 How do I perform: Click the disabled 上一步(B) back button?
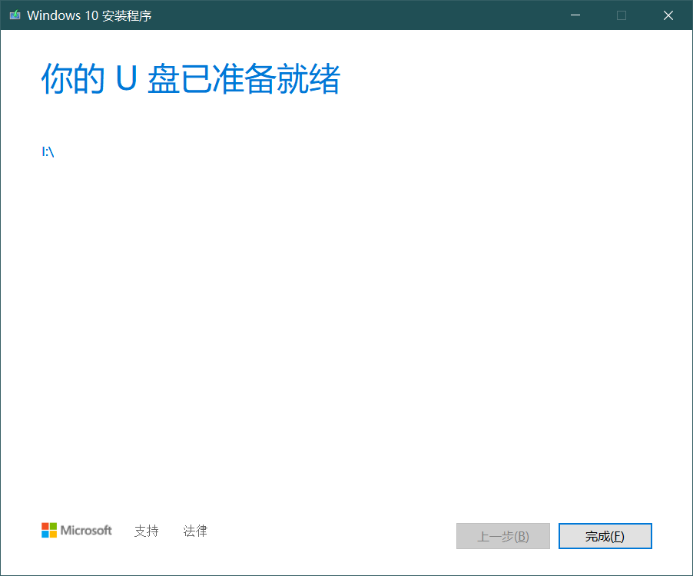[503, 536]
